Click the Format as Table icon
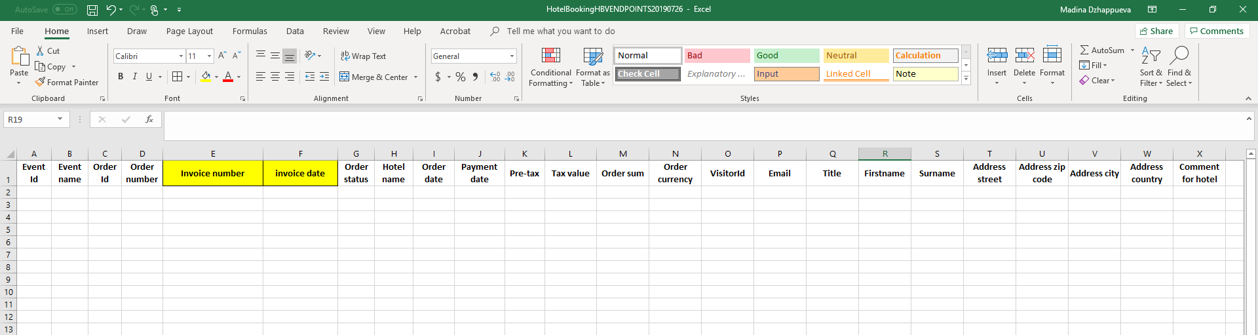The height and width of the screenshot is (335, 1258). (x=592, y=56)
